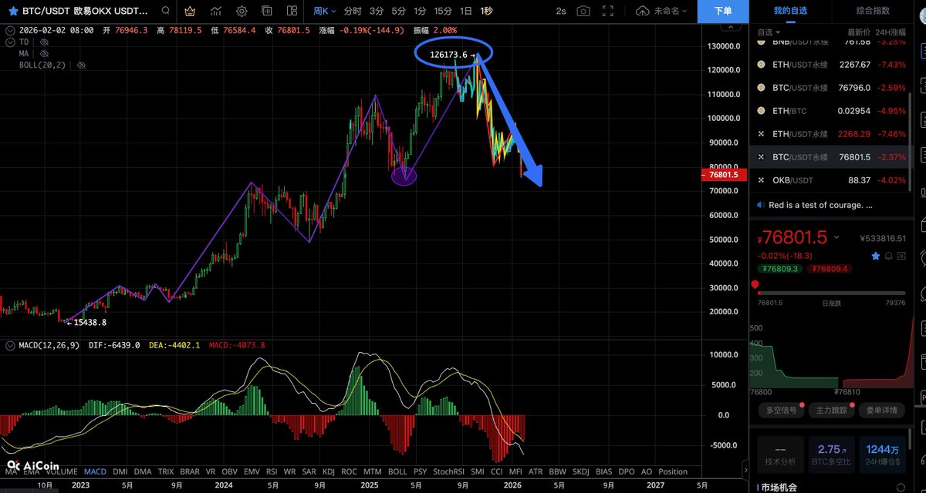Click the blue favorite star beside BTC/USDT
This screenshot has width=926, height=493.
[x=12, y=12]
